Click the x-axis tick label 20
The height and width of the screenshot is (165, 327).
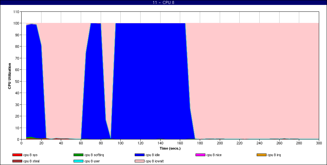pos(41,143)
